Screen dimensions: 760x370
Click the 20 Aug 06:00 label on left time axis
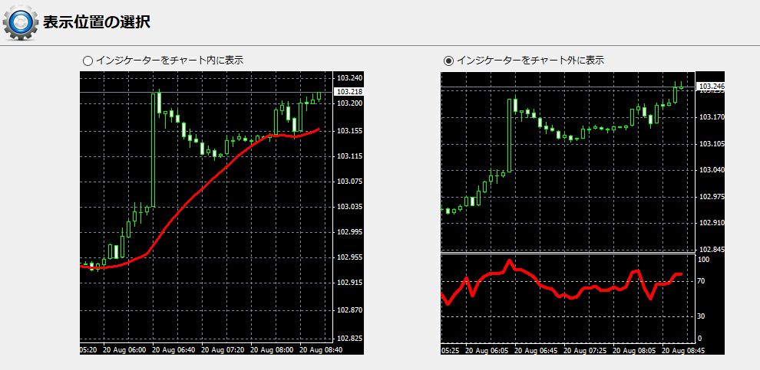124,349
